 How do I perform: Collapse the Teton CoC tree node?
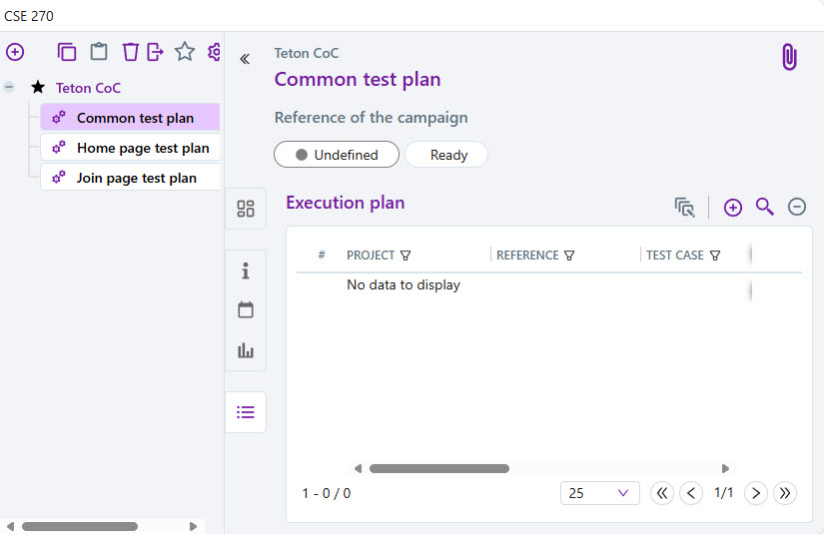pyautogui.click(x=9, y=88)
